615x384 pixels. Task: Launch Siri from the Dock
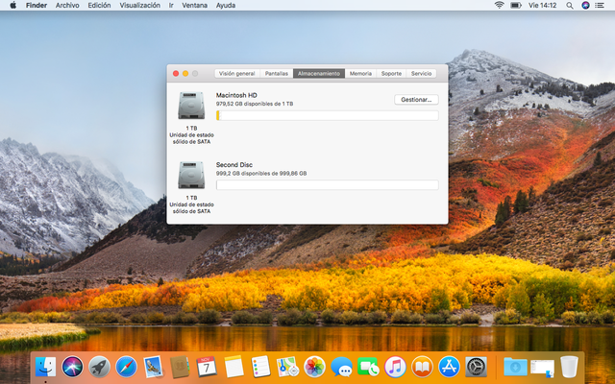coord(72,367)
